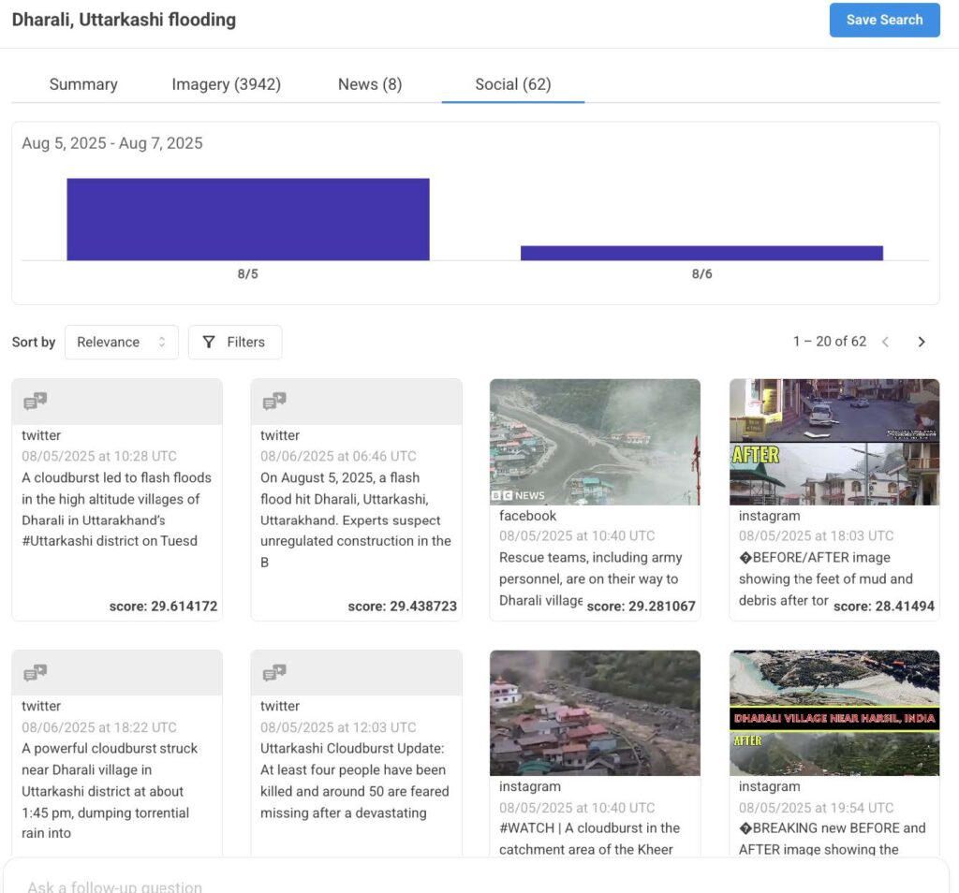
Task: Click chat icon on 06:46 UTC twitter card
Action: click(274, 402)
